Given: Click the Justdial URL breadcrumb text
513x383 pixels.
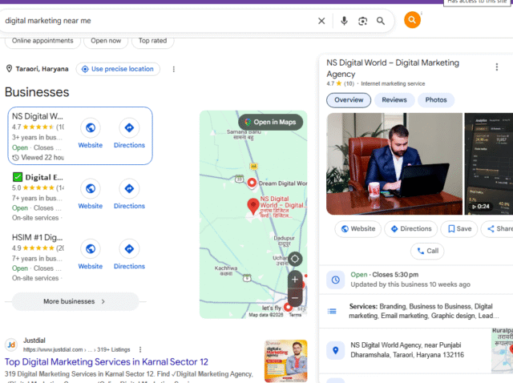Looking at the screenshot, I should point(77,349).
